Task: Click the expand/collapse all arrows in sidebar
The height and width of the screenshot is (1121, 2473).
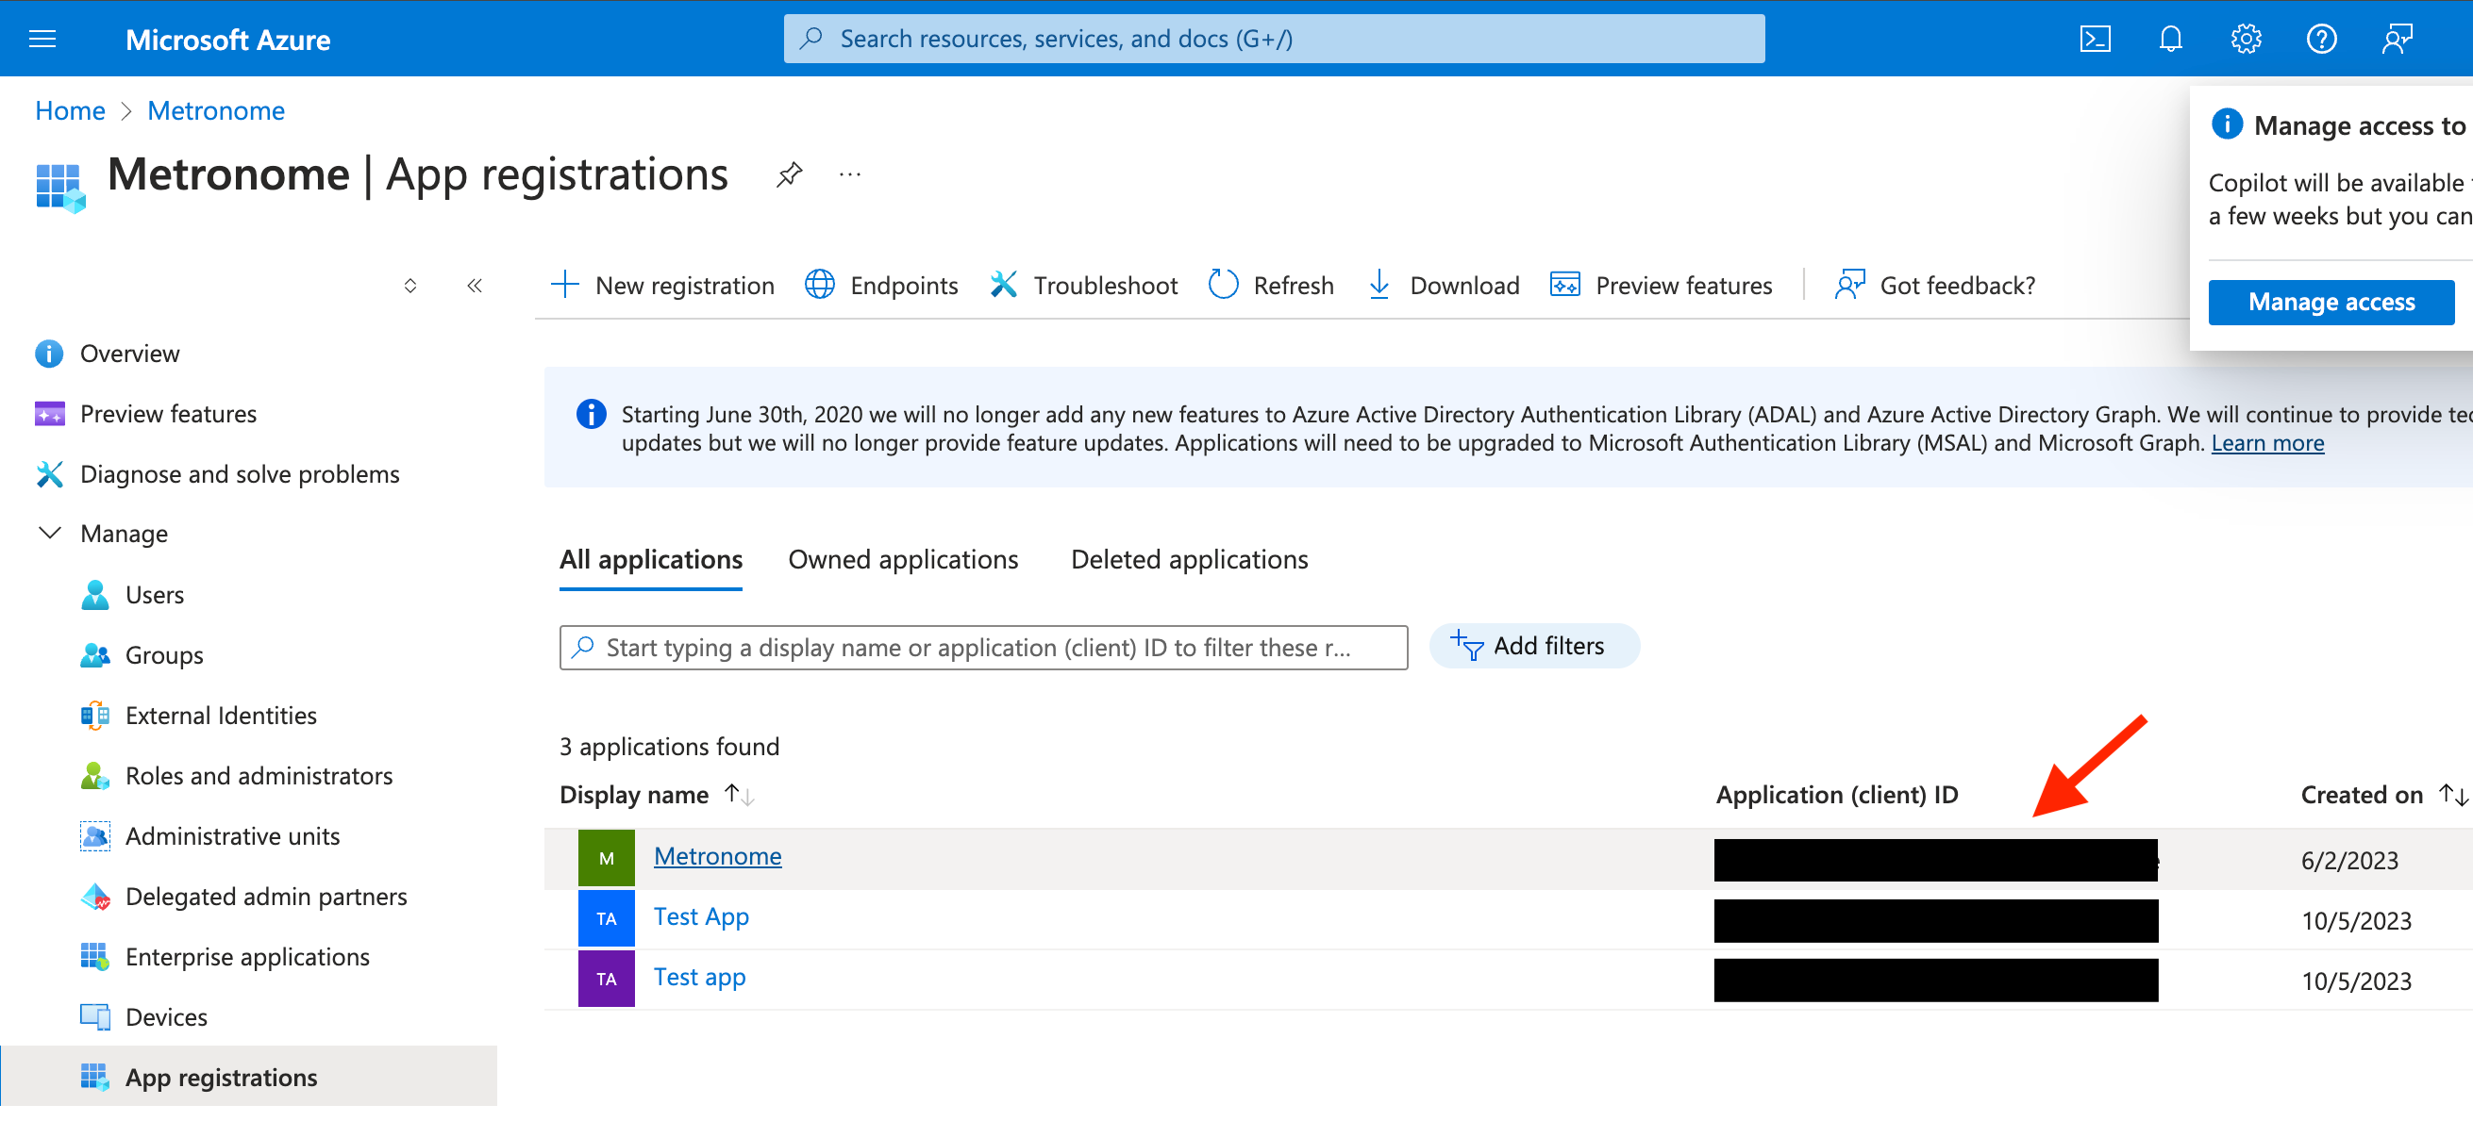Action: [x=409, y=286]
